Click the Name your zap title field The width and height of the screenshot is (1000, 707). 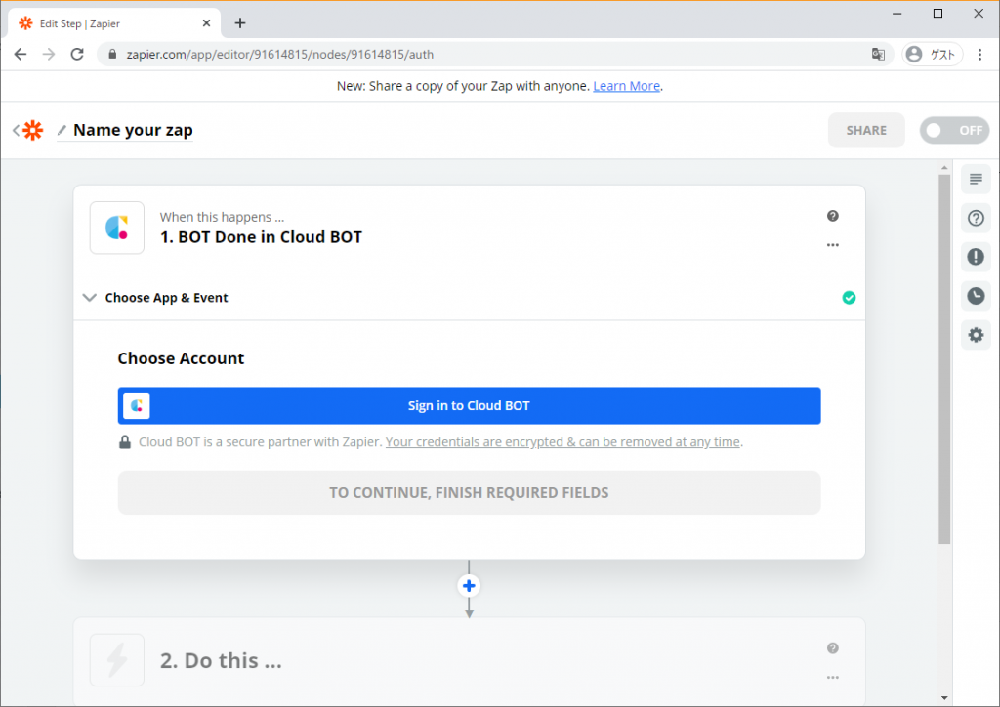click(x=133, y=130)
